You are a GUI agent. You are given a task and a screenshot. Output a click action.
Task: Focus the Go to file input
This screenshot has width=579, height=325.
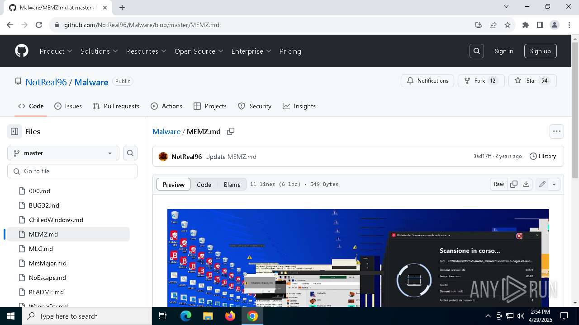(x=72, y=171)
